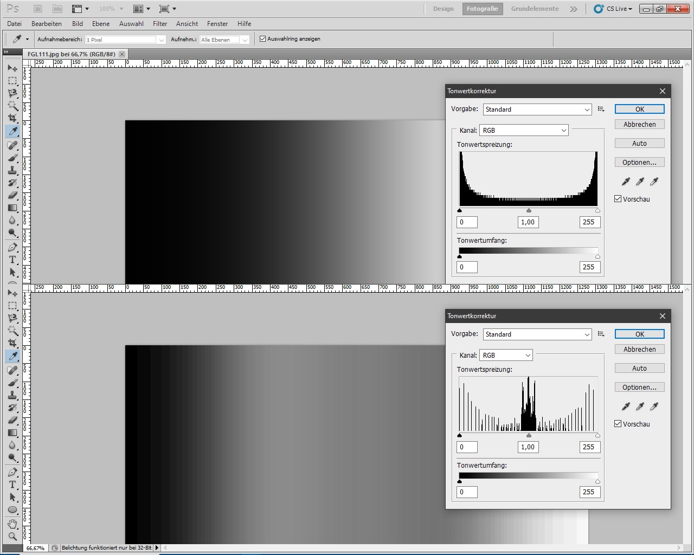The image size is (694, 555).
Task: Open Mini Bridge with the Mb icon
Action: 57,9
